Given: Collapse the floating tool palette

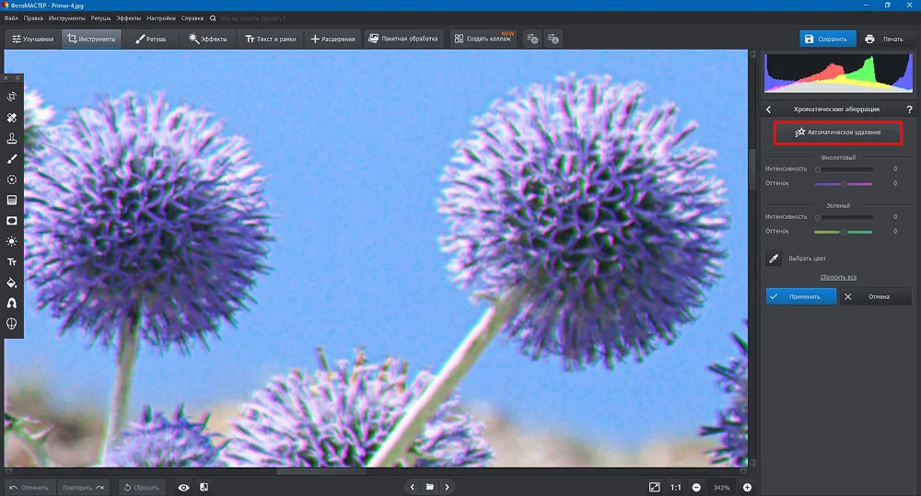Looking at the screenshot, I should [x=17, y=77].
